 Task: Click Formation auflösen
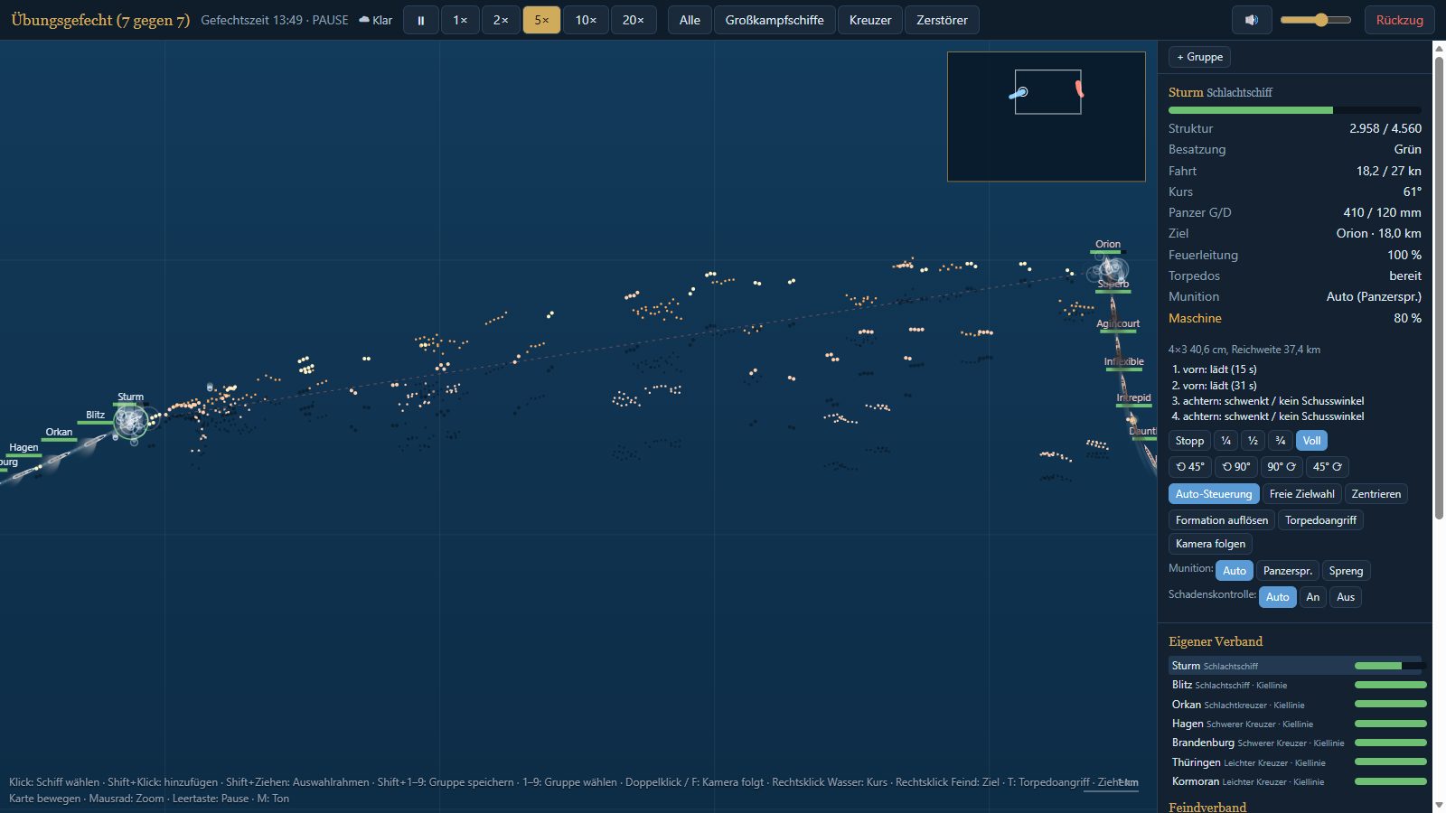[1222, 520]
